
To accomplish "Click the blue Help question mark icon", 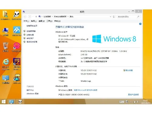I will click(x=140, y=24).
